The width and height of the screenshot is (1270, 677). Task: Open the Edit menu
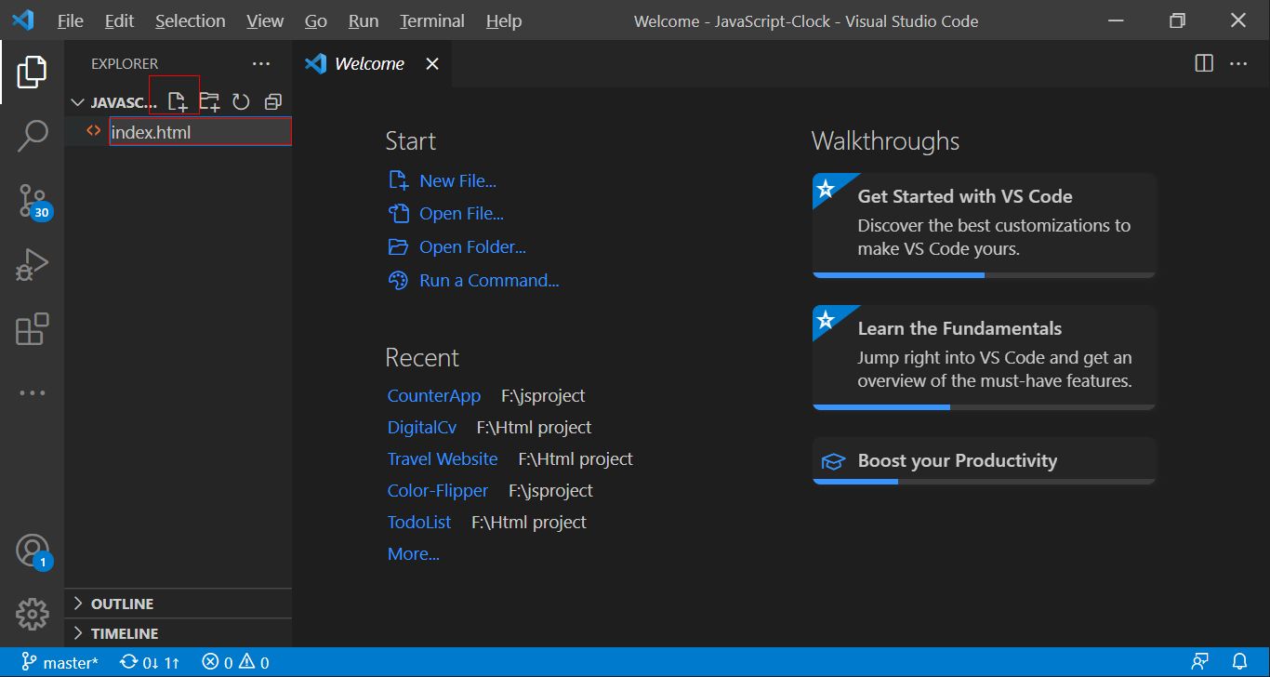pos(119,20)
